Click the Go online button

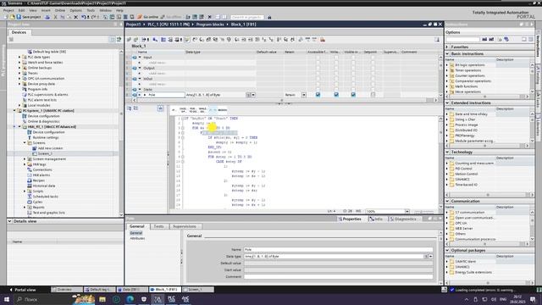[x=147, y=17]
